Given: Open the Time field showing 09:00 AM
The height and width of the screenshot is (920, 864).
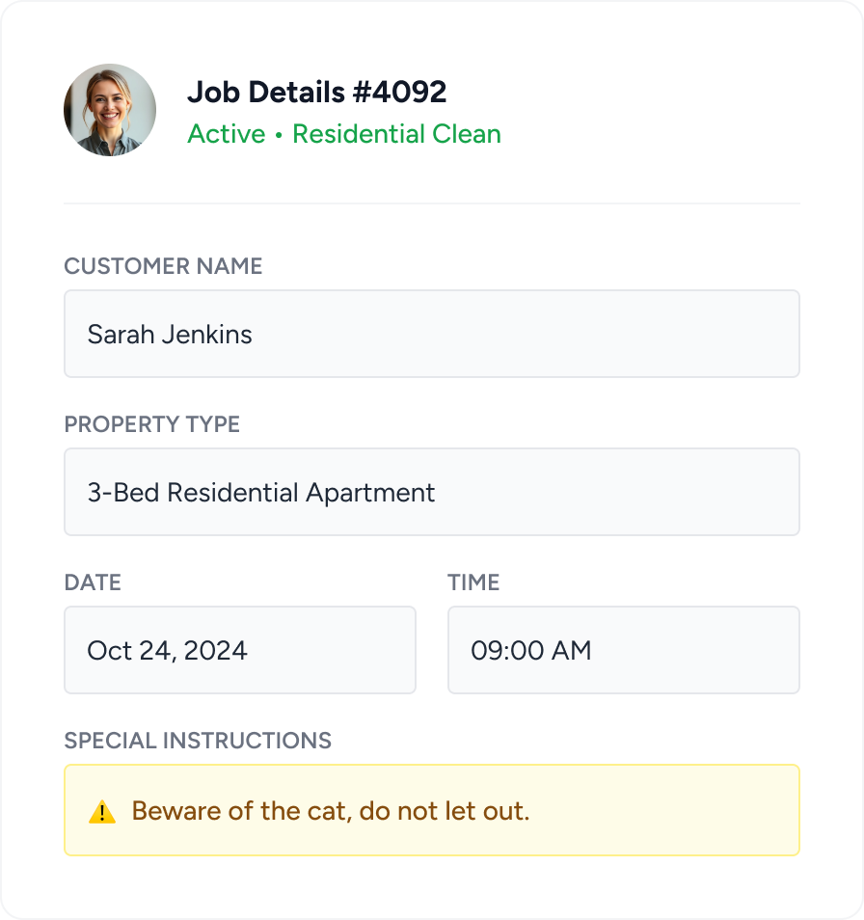Looking at the screenshot, I should pos(623,650).
